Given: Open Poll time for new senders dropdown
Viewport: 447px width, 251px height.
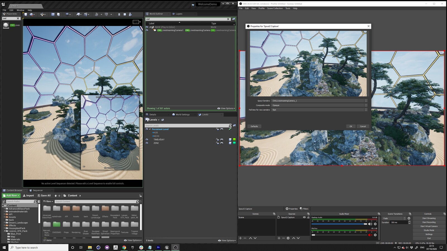Looking at the screenshot, I should (319, 110).
